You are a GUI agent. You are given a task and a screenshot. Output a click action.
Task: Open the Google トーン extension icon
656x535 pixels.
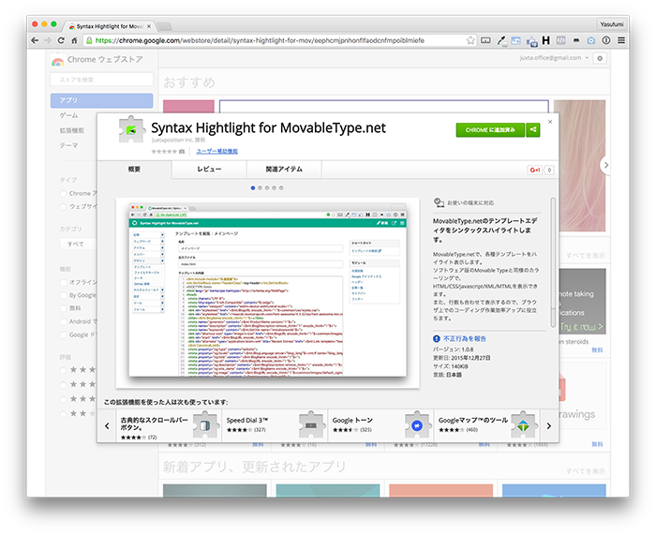click(x=417, y=425)
